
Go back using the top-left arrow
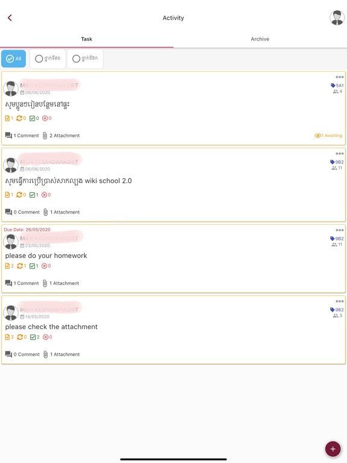10,17
